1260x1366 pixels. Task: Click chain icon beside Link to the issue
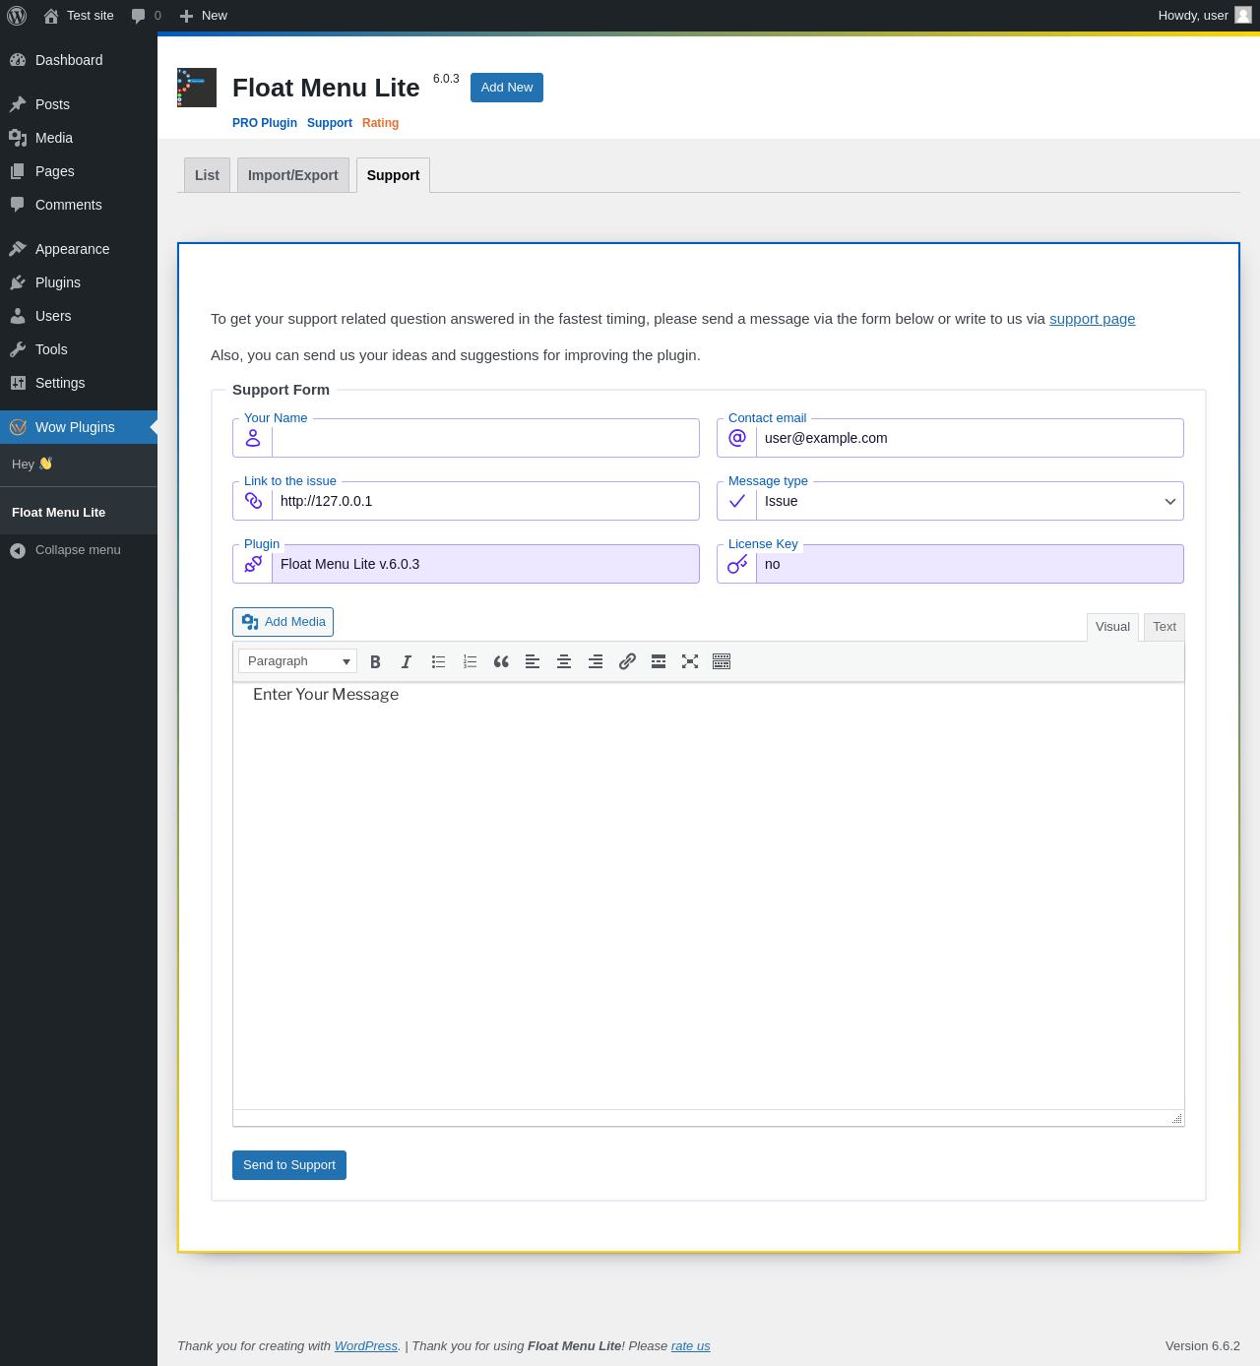(253, 501)
